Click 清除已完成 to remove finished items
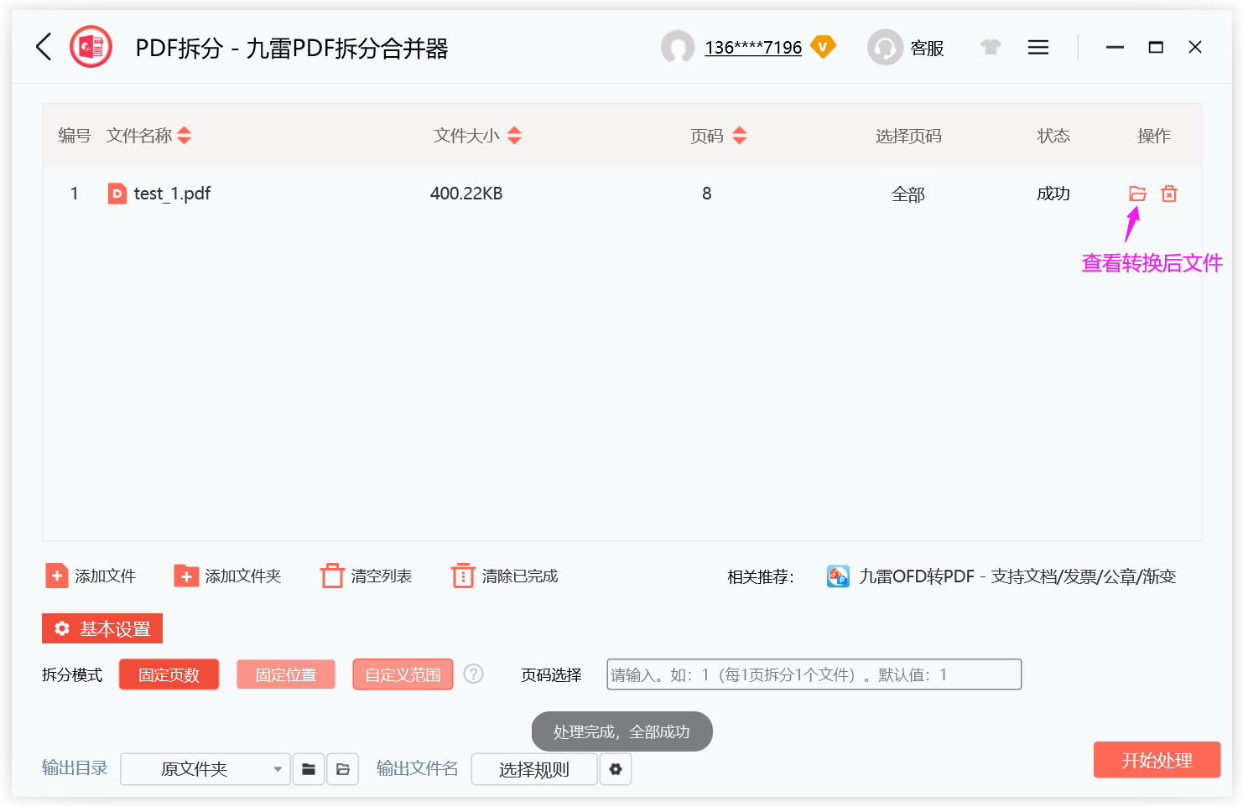1243x806 pixels. click(x=505, y=576)
